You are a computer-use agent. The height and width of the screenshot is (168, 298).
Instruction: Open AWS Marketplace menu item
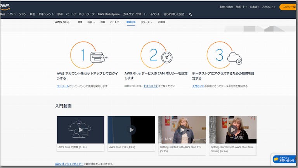[x=109, y=14]
